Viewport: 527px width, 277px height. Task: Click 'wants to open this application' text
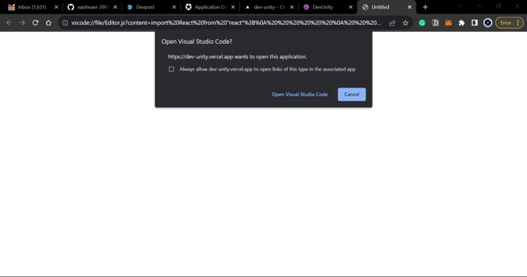[271, 57]
